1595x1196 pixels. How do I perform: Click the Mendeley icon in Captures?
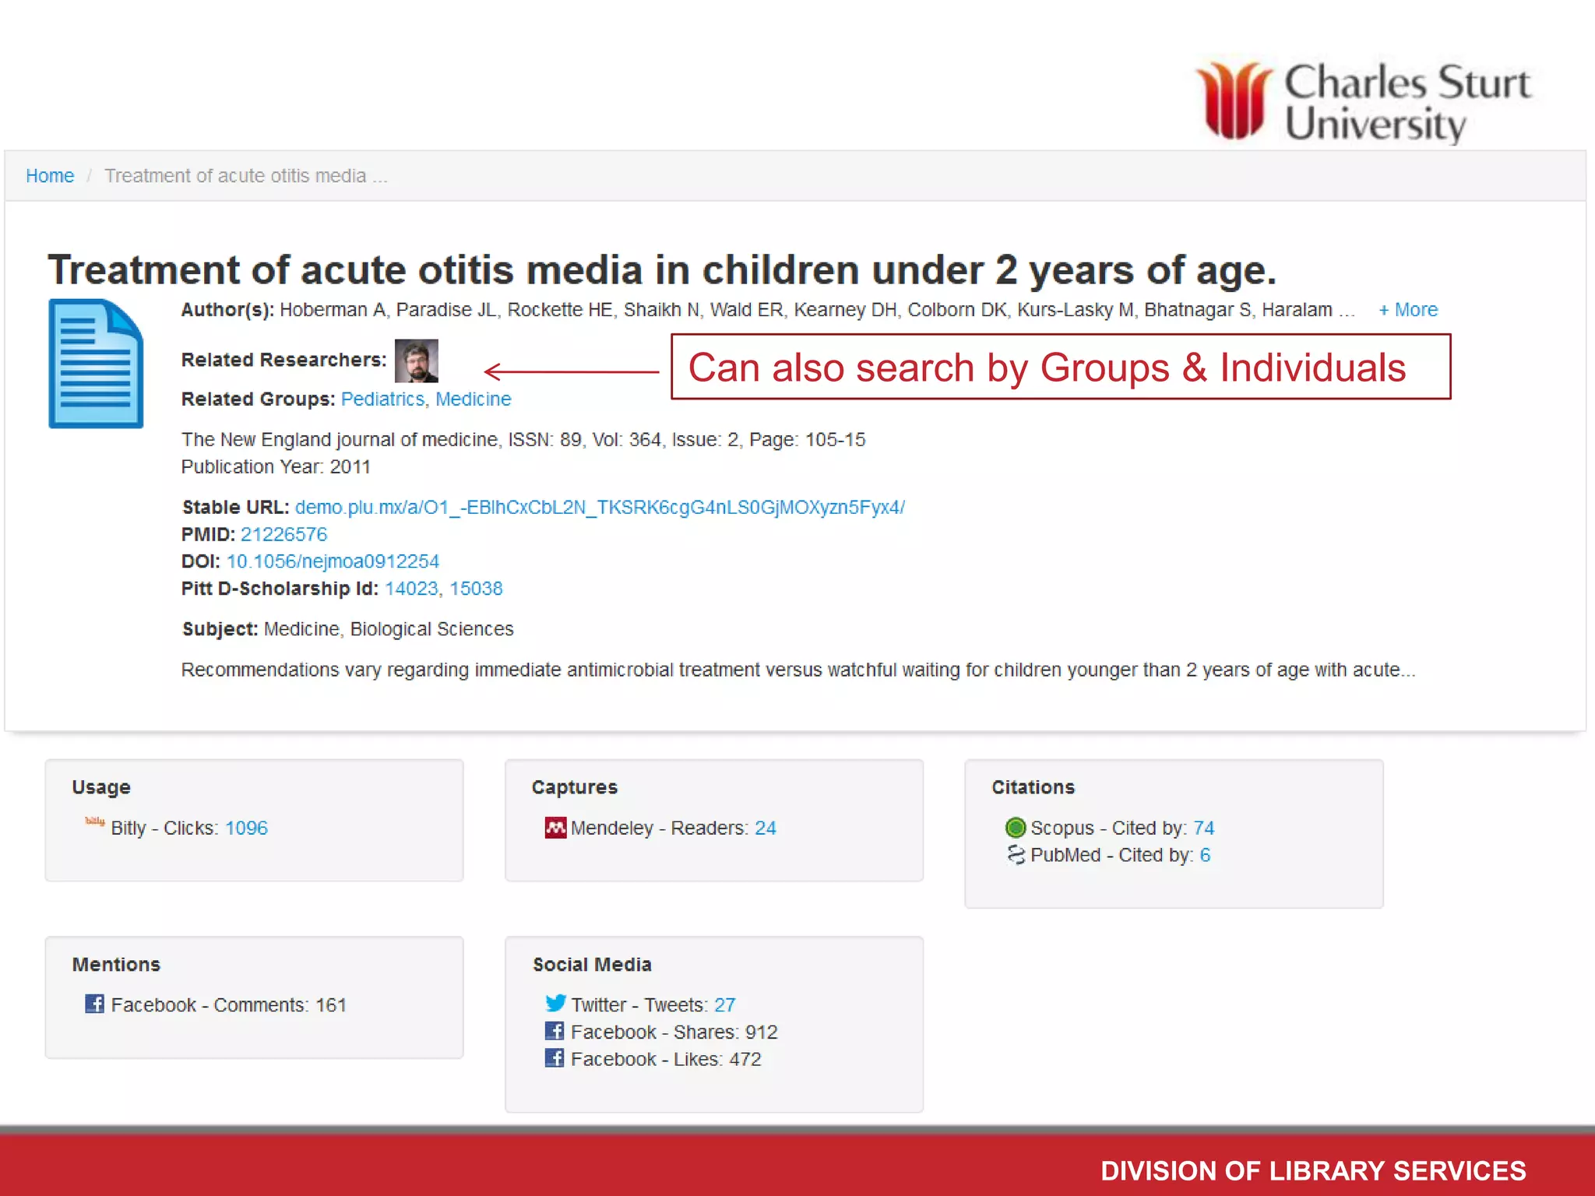(555, 828)
